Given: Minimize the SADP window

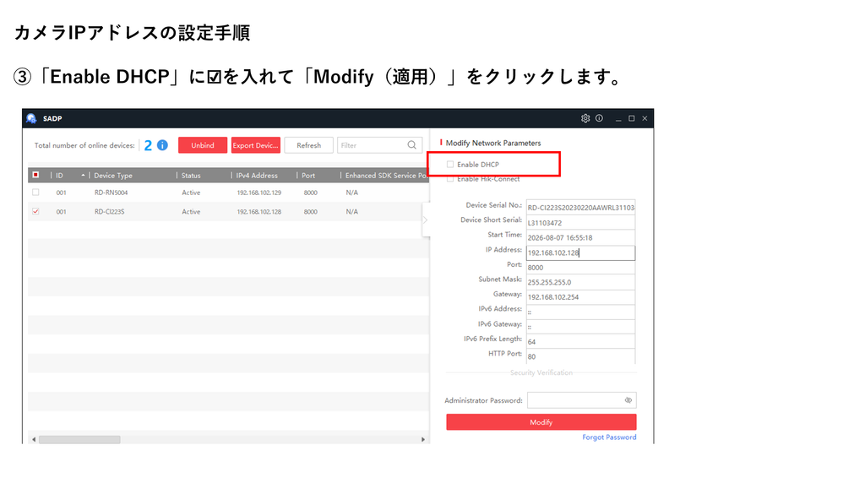Looking at the screenshot, I should 618,118.
